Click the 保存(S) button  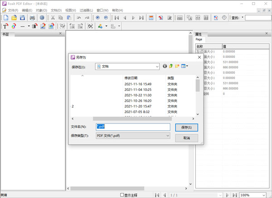pyautogui.click(x=186, y=127)
